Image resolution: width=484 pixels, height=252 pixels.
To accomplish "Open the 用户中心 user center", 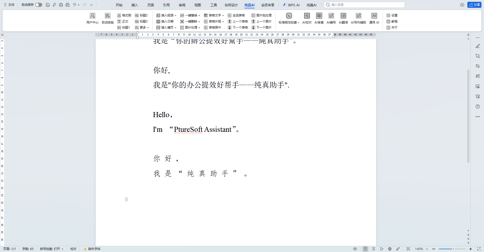I will [93, 18].
